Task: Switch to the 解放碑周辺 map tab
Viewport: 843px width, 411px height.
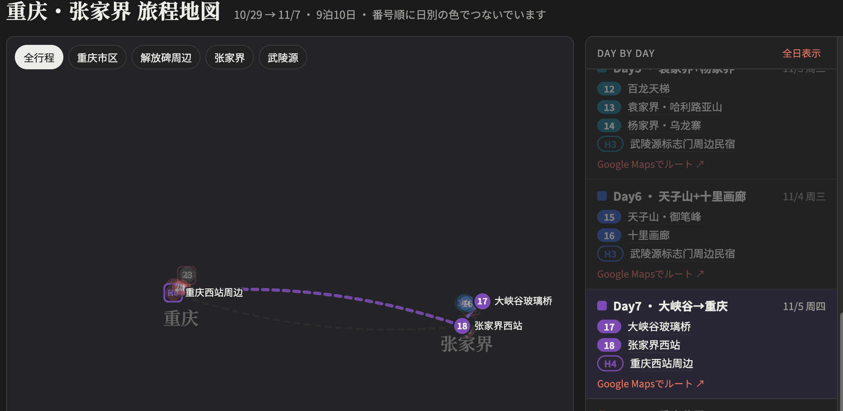Action: 166,58
